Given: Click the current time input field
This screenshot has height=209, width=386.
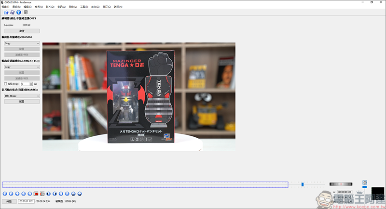Looking at the screenshot, I should pyautogui.click(x=26, y=201).
